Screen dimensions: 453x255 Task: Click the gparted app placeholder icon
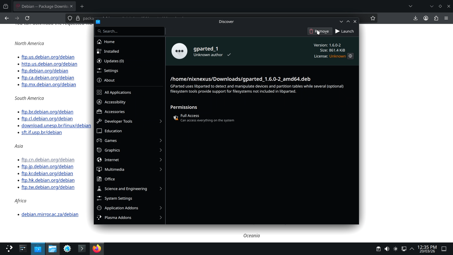point(179,51)
